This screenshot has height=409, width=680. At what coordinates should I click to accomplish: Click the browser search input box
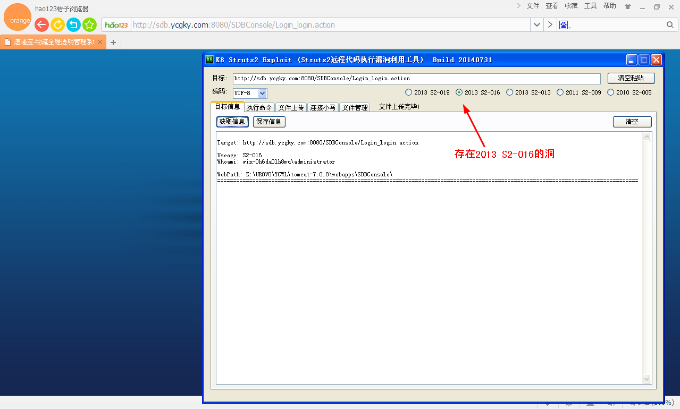[617, 25]
